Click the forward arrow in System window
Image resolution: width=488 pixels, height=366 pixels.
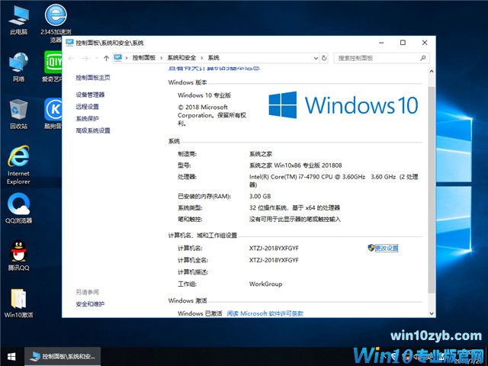pyautogui.click(x=85, y=58)
